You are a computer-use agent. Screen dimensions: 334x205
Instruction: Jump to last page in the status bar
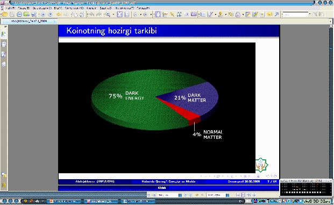click(190, 195)
